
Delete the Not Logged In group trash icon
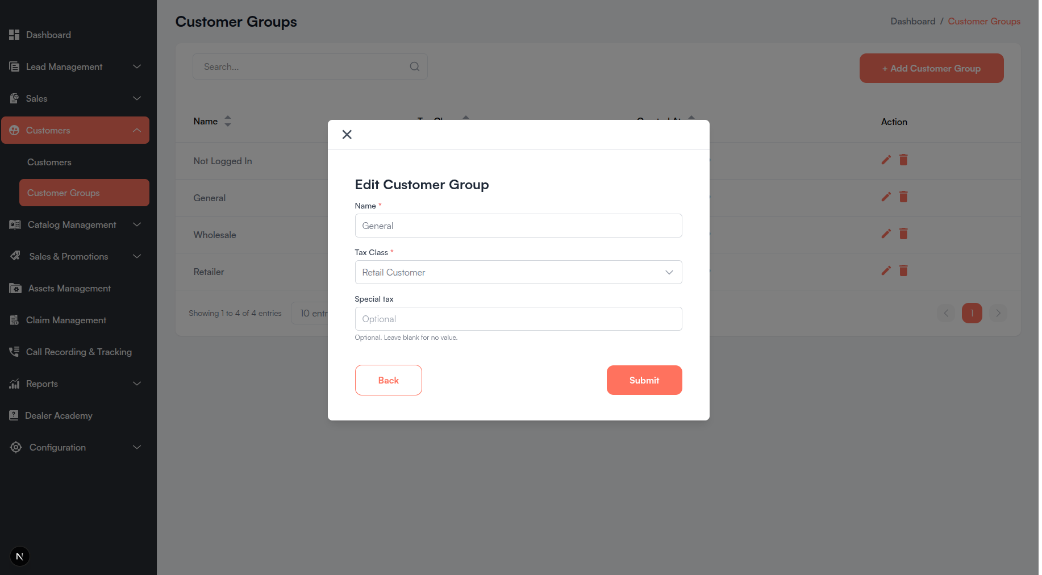[903, 160]
